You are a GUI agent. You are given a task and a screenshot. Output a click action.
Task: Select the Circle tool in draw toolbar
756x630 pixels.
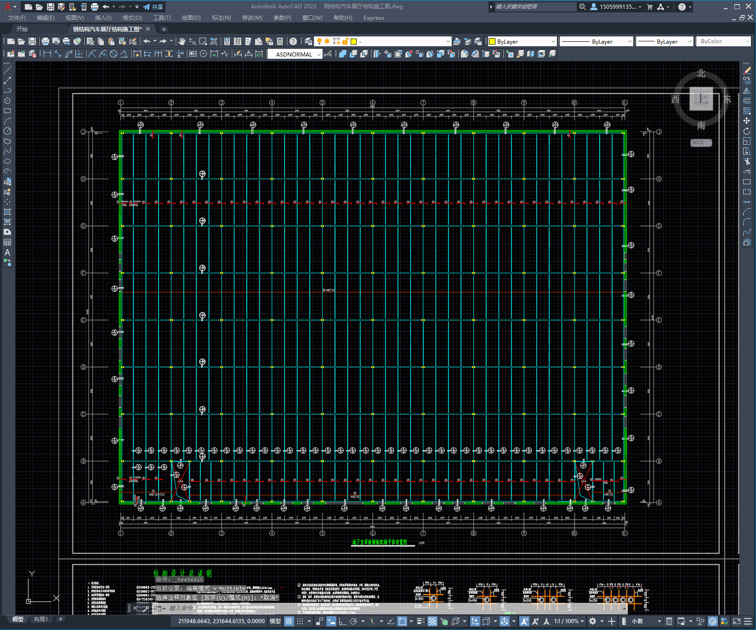7,131
